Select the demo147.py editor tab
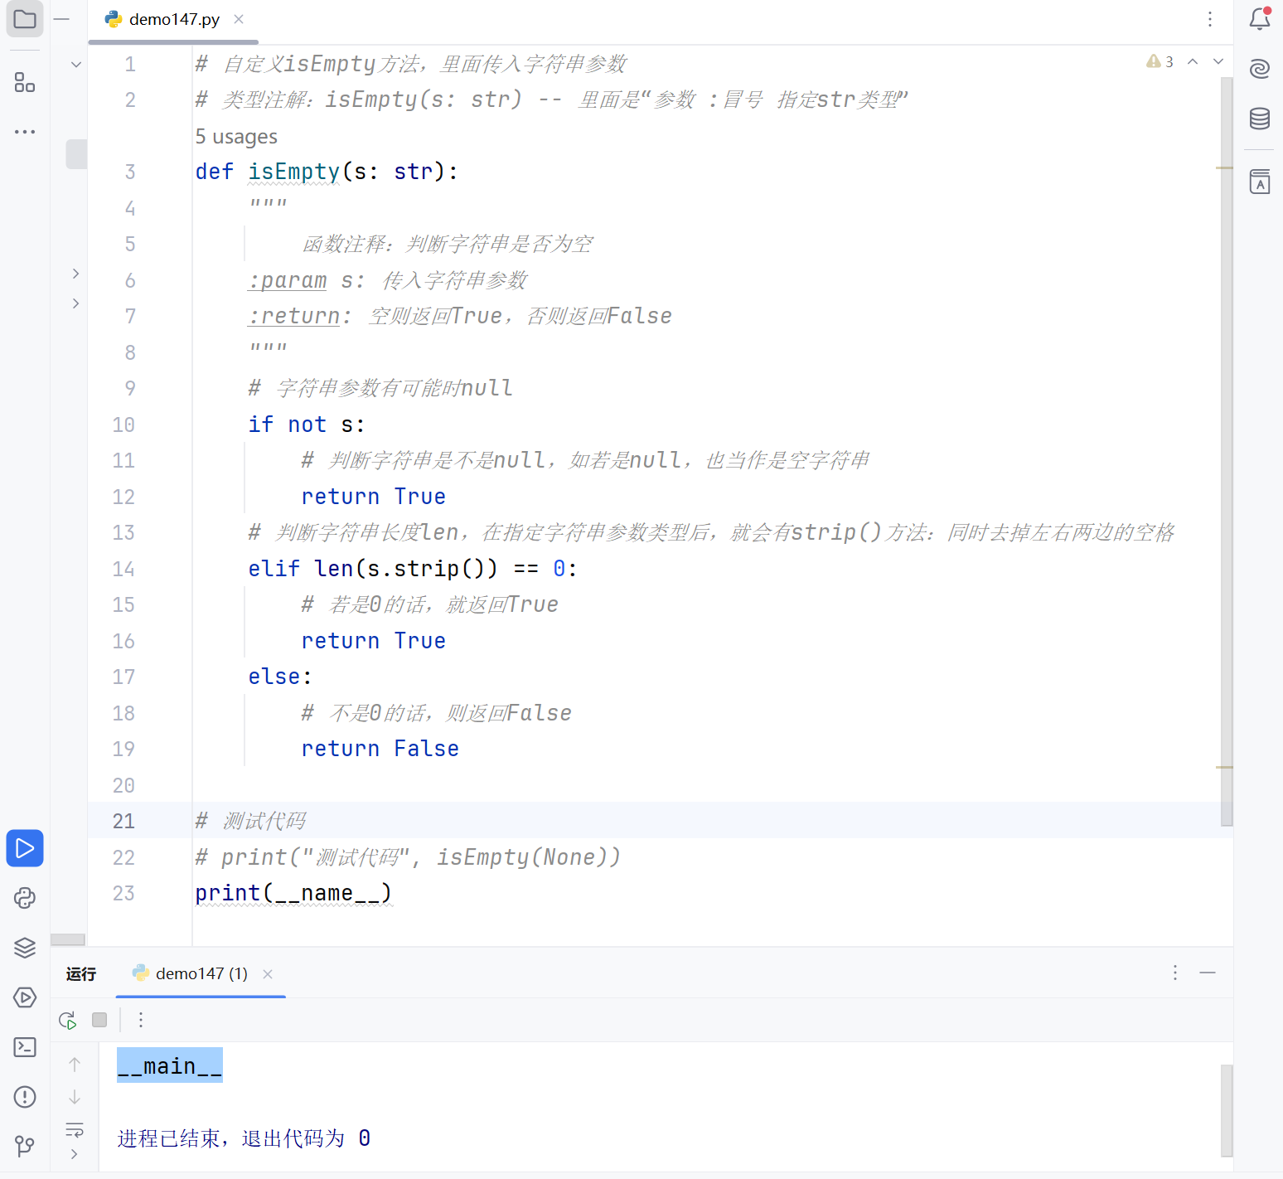 (x=173, y=20)
